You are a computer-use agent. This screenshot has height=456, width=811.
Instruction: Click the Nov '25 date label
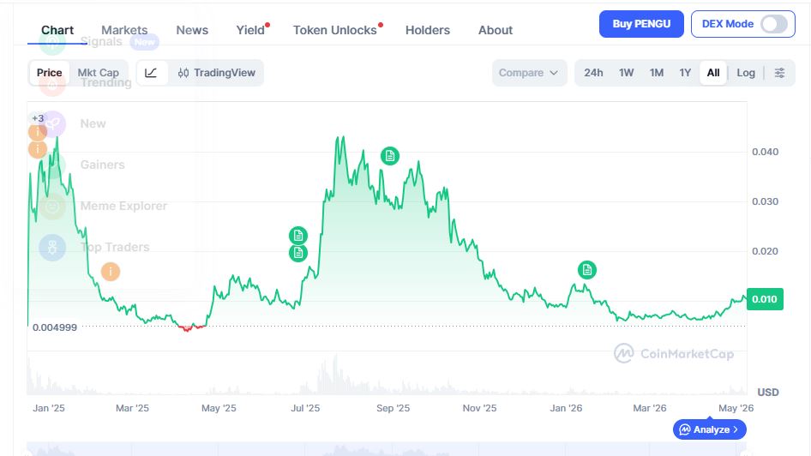coord(479,408)
